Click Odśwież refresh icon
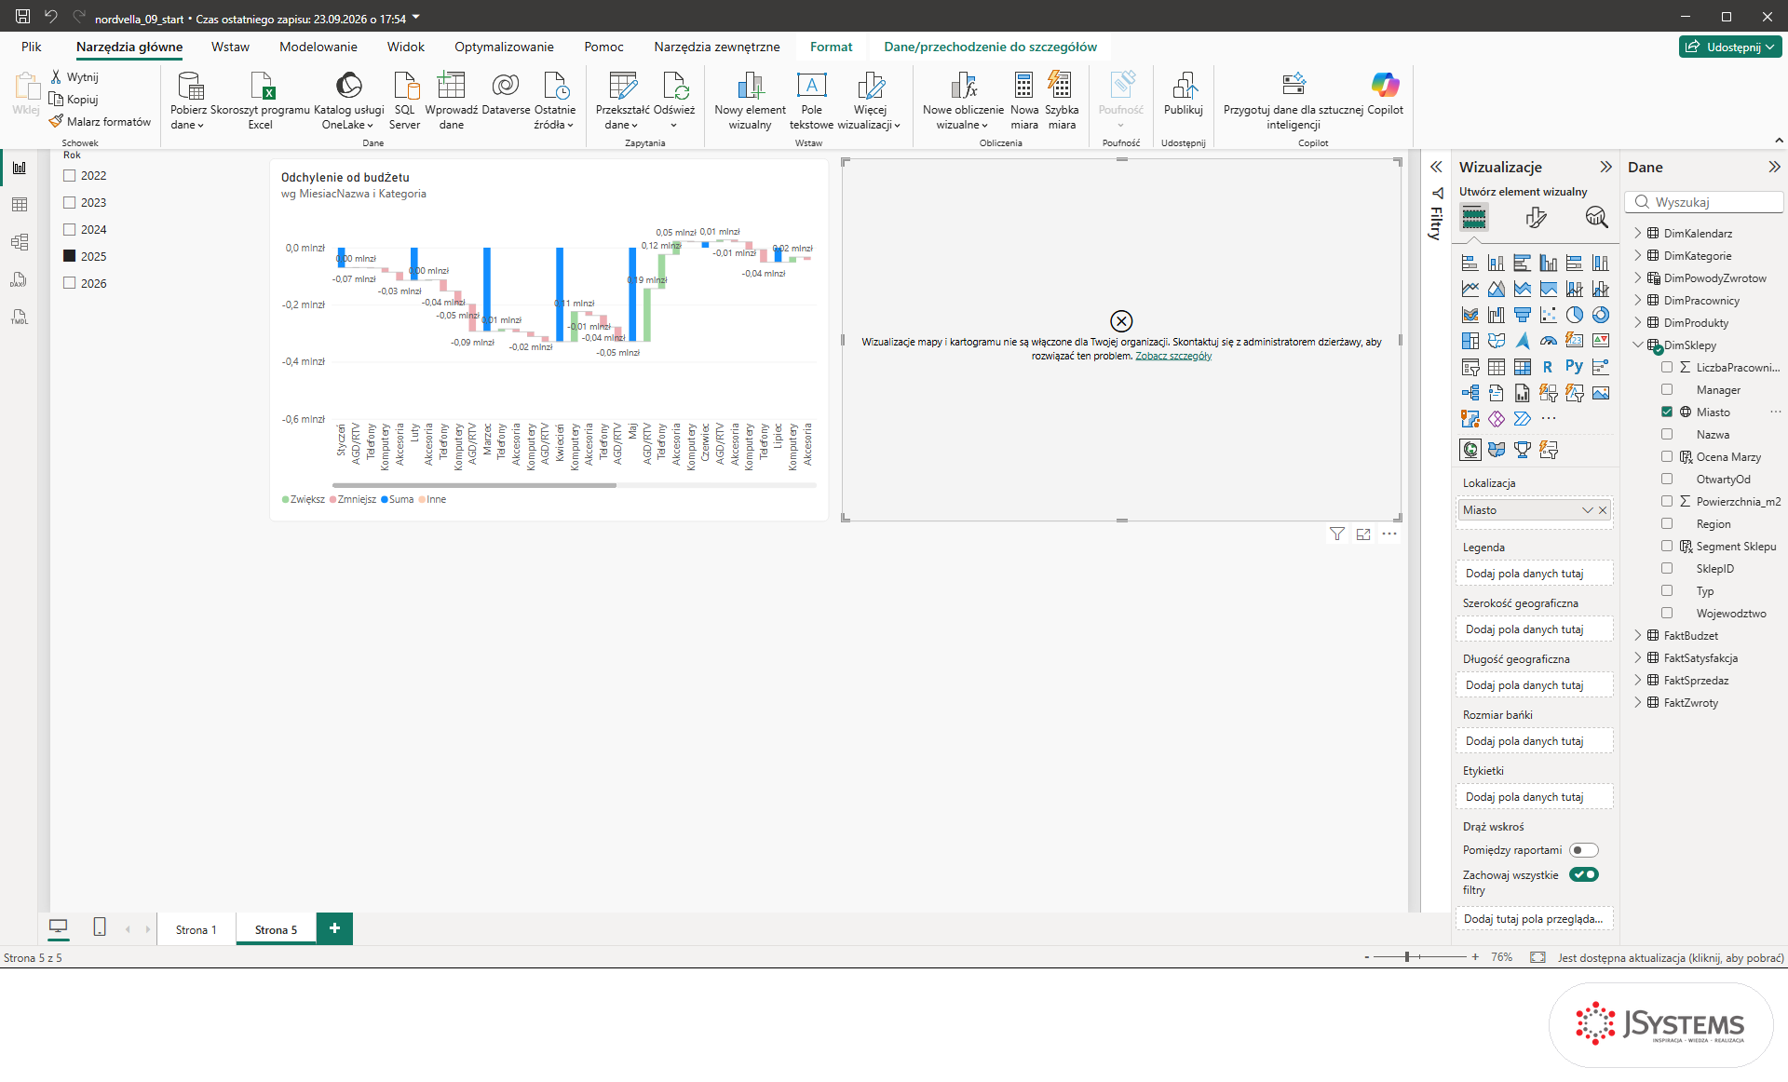The width and height of the screenshot is (1788, 1082). (x=674, y=86)
